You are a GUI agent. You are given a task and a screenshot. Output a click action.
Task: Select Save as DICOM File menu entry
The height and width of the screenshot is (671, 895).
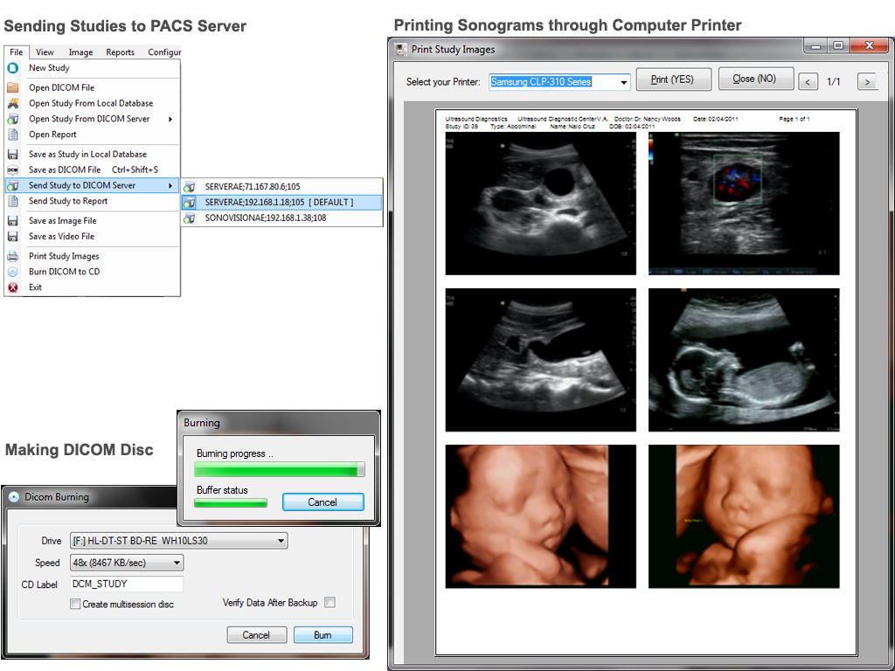point(93,170)
